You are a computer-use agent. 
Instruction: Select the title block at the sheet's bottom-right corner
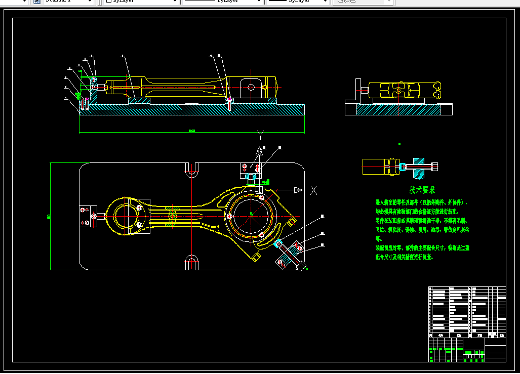coord(467,350)
